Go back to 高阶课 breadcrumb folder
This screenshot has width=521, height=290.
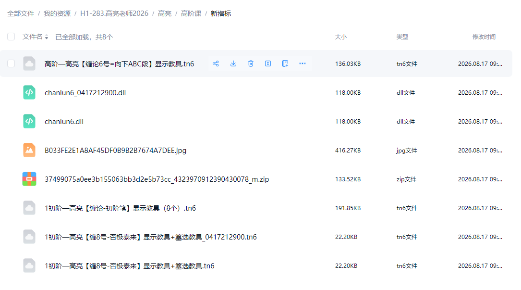pyautogui.click(x=191, y=13)
